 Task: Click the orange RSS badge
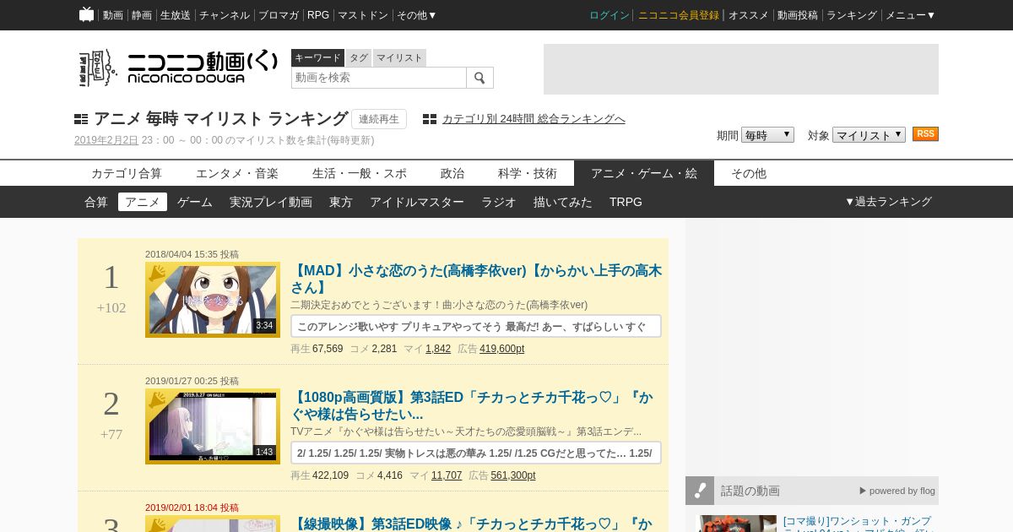(x=925, y=134)
